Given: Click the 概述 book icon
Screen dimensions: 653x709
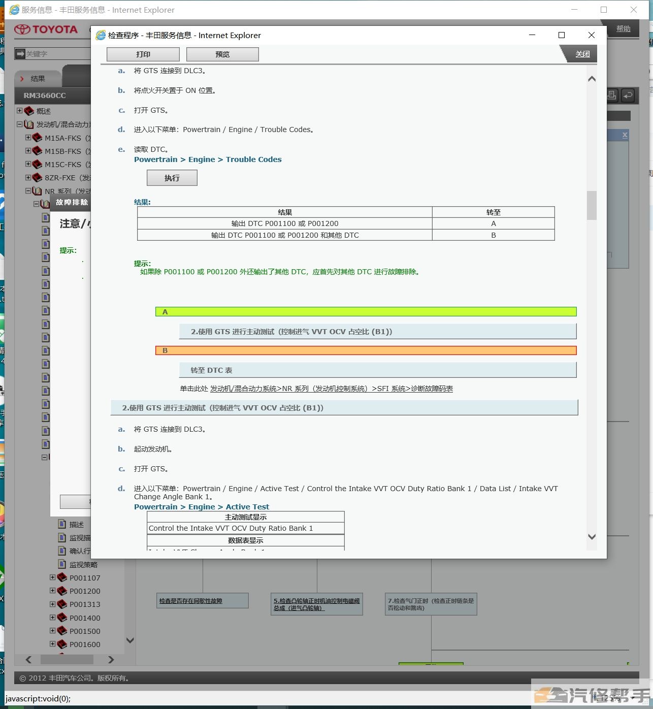Looking at the screenshot, I should click(x=29, y=111).
